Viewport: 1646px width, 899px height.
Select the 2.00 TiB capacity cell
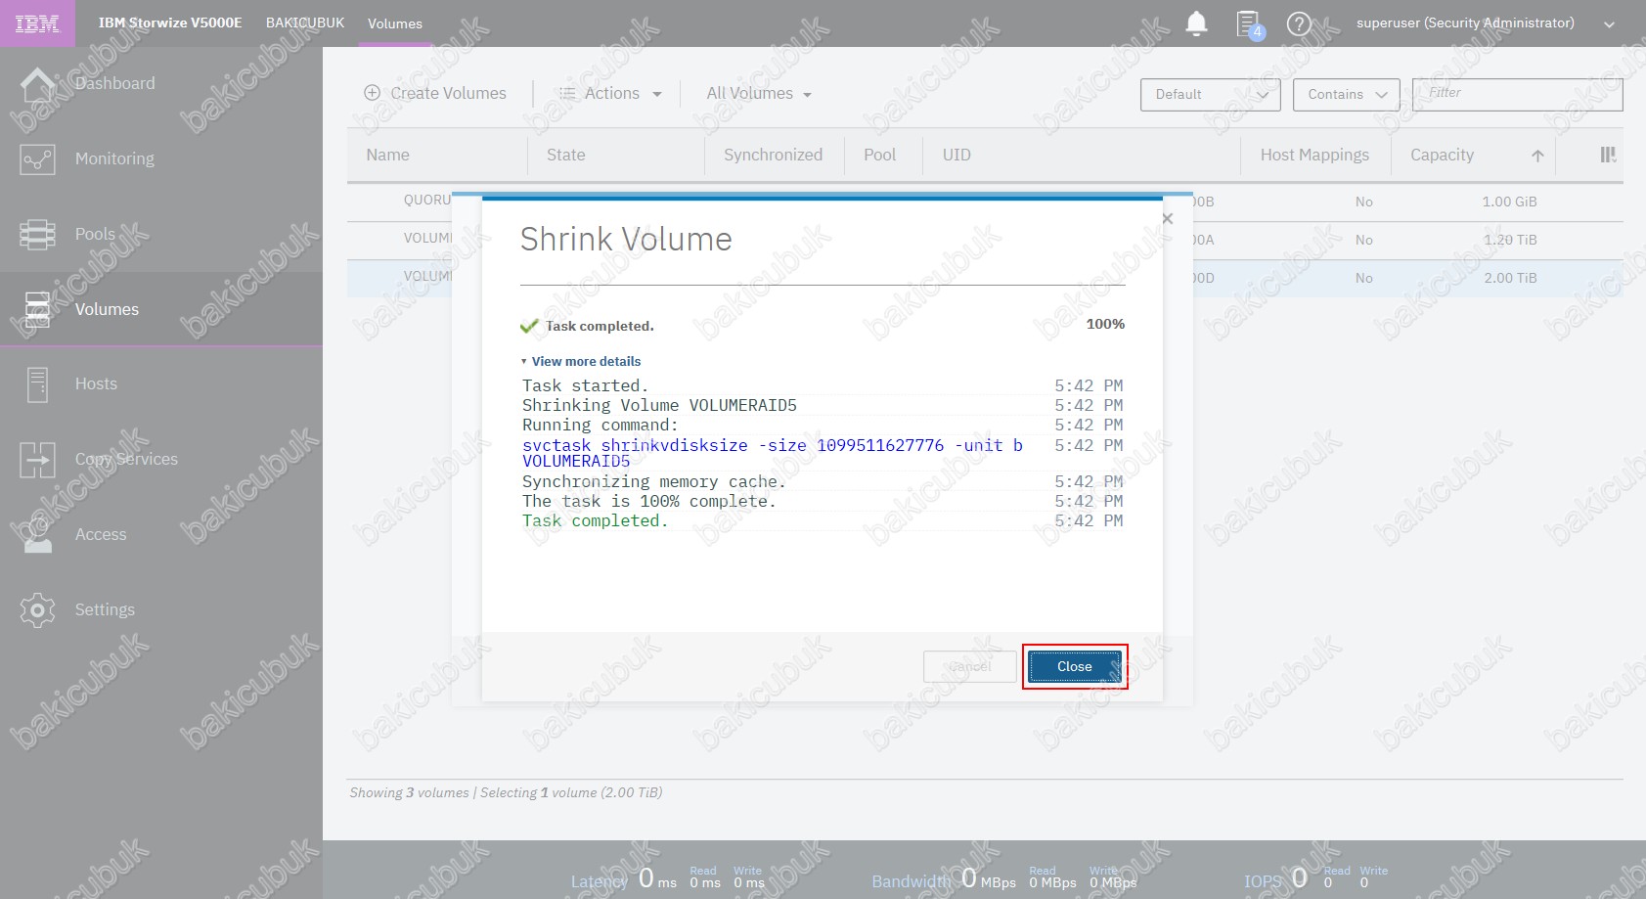coord(1510,278)
